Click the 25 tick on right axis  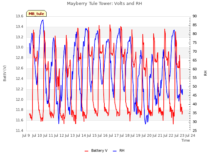coord(195,131)
